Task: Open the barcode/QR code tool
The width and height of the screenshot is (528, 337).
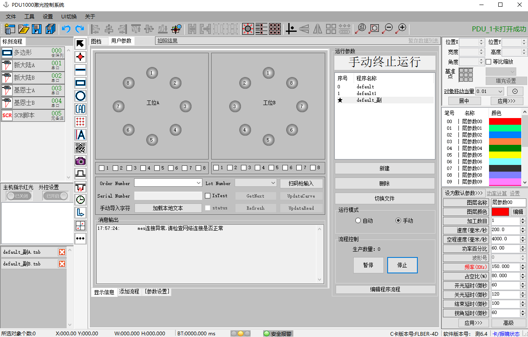Action: pos(80,147)
